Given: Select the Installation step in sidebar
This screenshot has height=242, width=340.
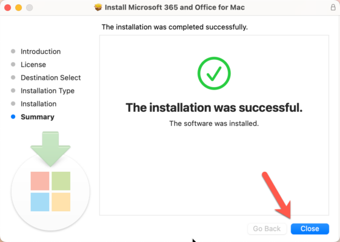Looking at the screenshot, I should [39, 104].
